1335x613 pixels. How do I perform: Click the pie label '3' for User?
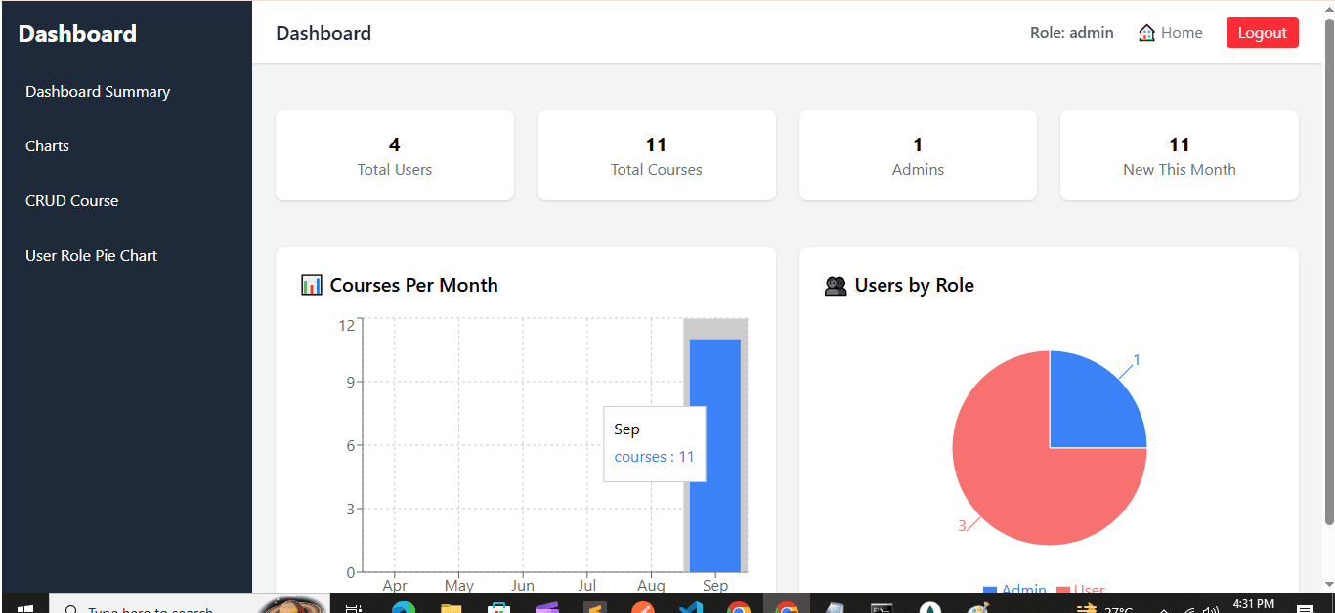962,525
